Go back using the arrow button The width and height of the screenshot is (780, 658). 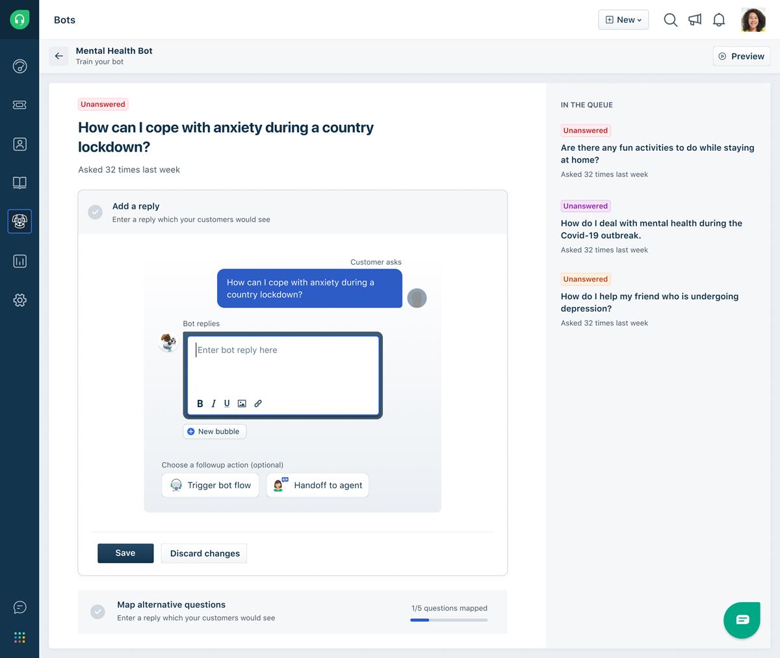coord(59,56)
